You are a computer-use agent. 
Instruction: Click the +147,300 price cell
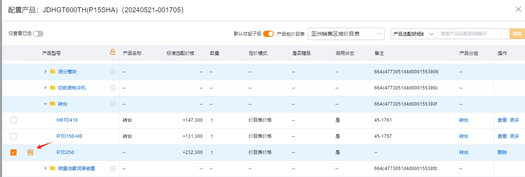tap(193, 120)
